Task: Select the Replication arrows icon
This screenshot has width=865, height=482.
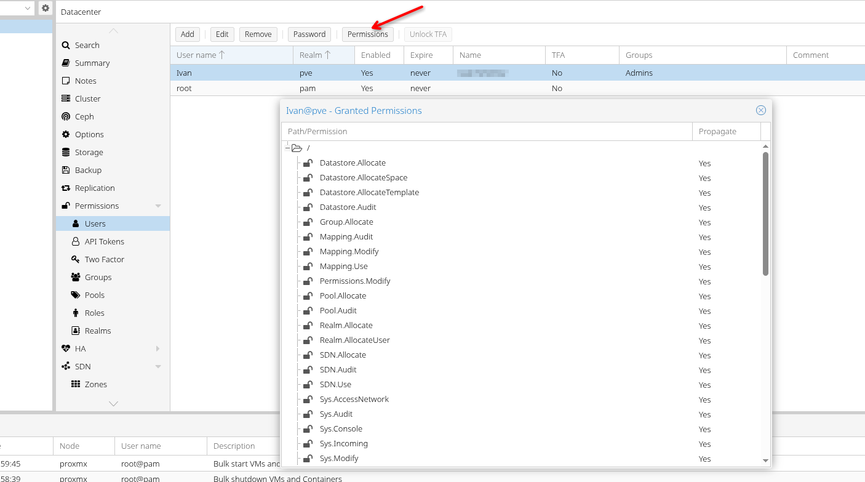Action: coord(66,188)
